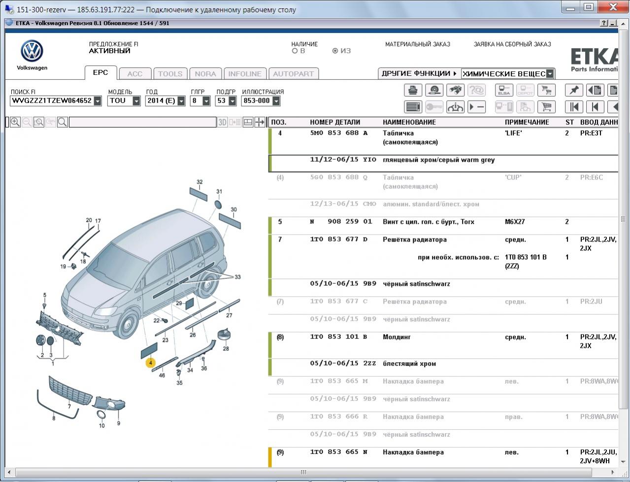The width and height of the screenshot is (630, 482).
Task: Select the 'В' availability radio button
Action: [x=295, y=51]
